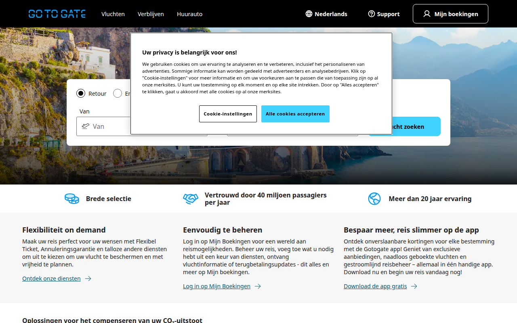Open the Nederlands language selector
The height and width of the screenshot is (323, 517).
point(326,14)
